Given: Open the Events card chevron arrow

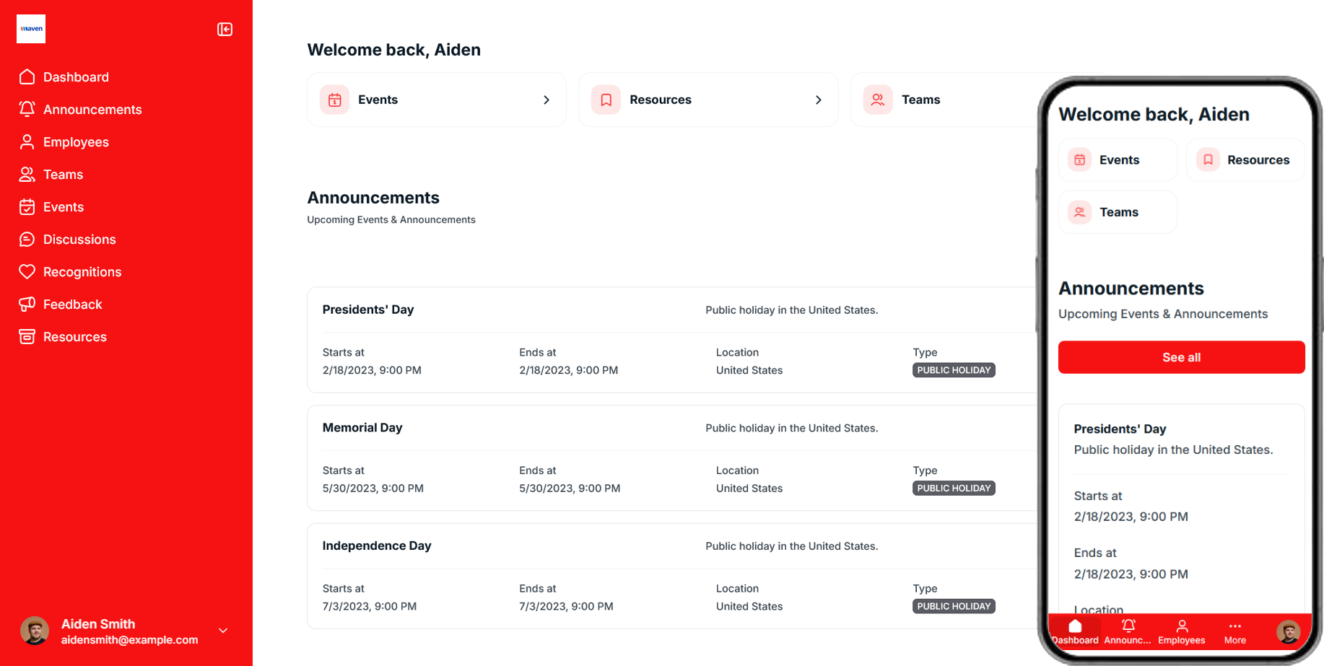Looking at the screenshot, I should pyautogui.click(x=546, y=100).
